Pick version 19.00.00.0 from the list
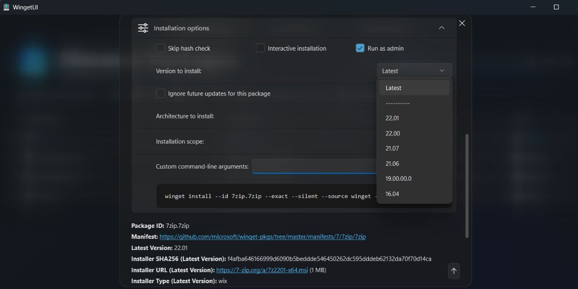The height and width of the screenshot is (289, 578). click(x=414, y=179)
